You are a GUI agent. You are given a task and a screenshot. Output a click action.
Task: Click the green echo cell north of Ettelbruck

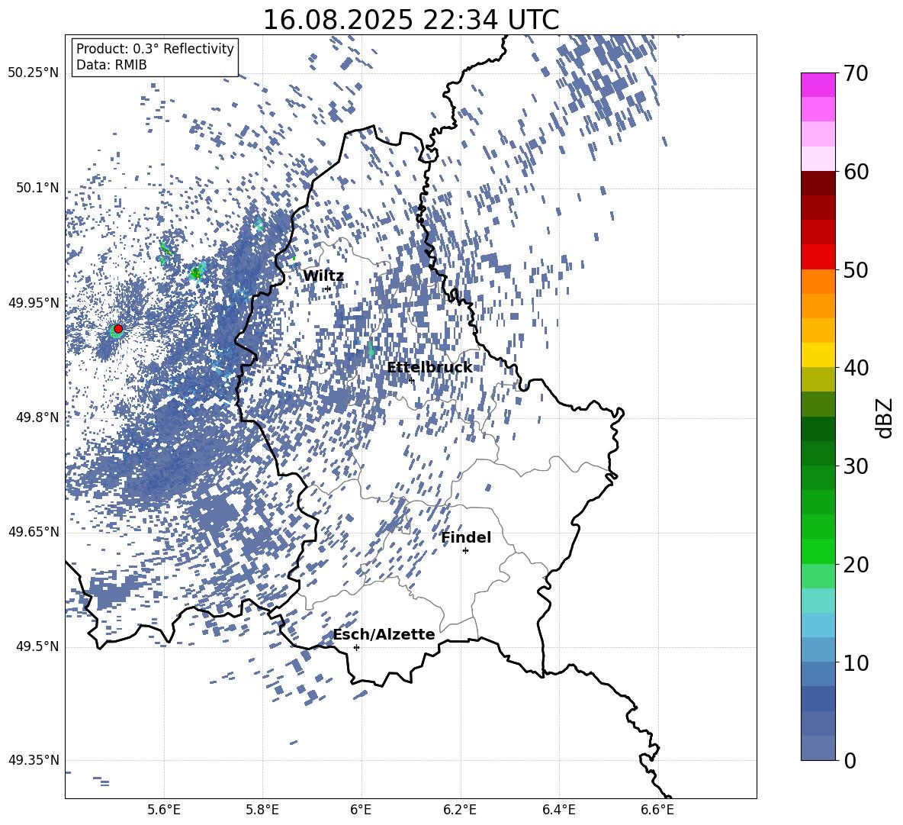[371, 349]
